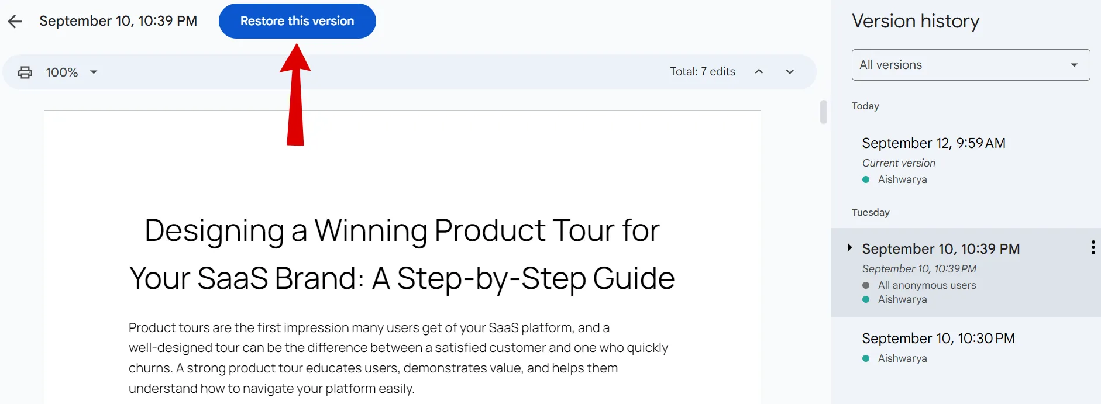Go to previous edit with up chevron
The width and height of the screenshot is (1101, 404).
(x=759, y=71)
